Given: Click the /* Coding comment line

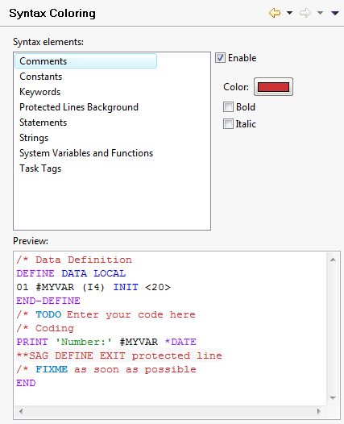Looking at the screenshot, I should pyautogui.click(x=45, y=328).
